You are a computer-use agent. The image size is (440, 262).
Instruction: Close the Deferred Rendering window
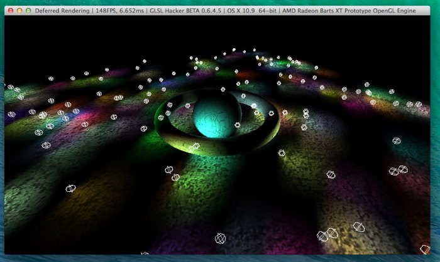(x=11, y=11)
